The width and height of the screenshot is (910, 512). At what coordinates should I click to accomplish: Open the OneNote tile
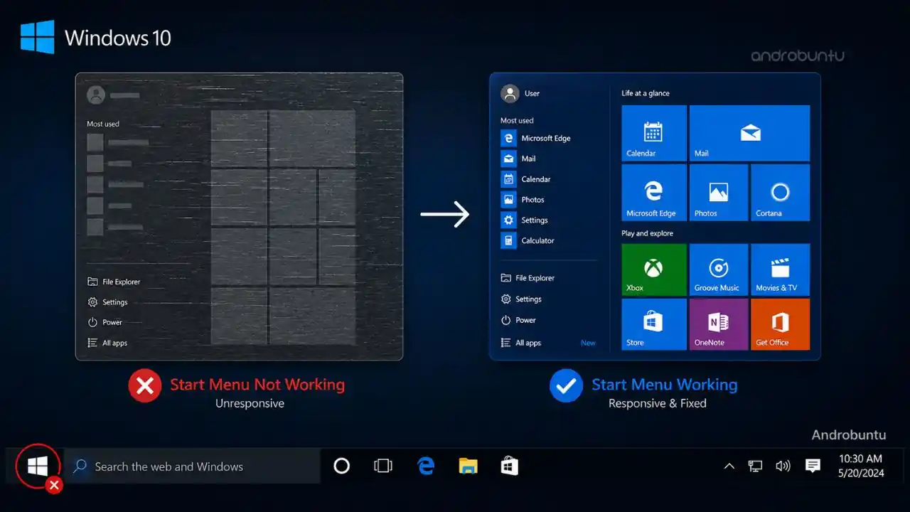719,324
